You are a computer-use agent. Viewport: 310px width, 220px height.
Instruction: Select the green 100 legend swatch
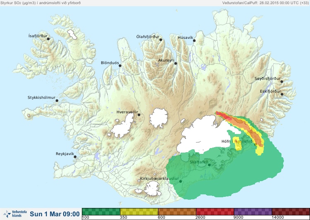pos(101,212)
